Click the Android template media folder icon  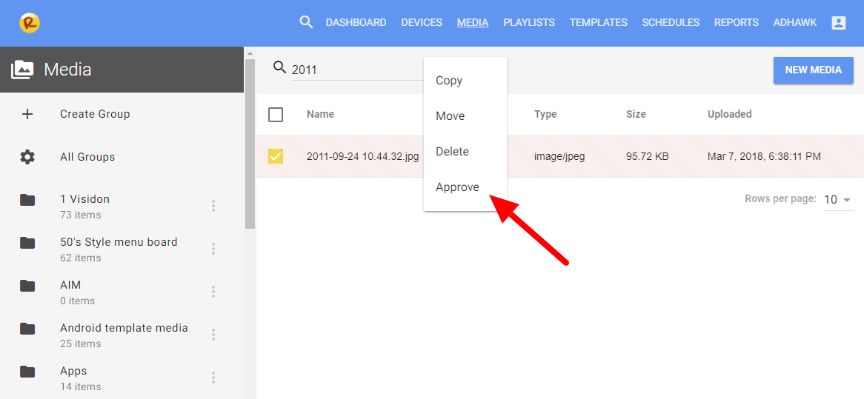pos(27,329)
